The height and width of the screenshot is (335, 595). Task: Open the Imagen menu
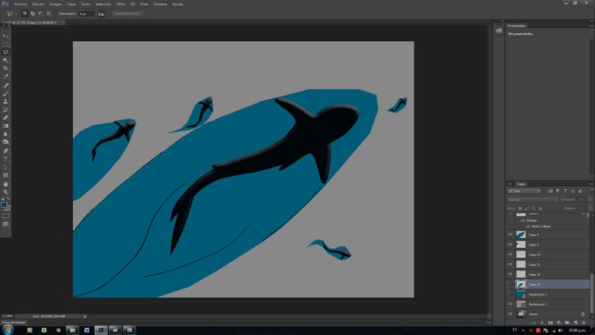[55, 4]
